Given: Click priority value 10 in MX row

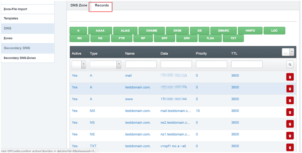Looking at the screenshot, I should click(x=198, y=111).
